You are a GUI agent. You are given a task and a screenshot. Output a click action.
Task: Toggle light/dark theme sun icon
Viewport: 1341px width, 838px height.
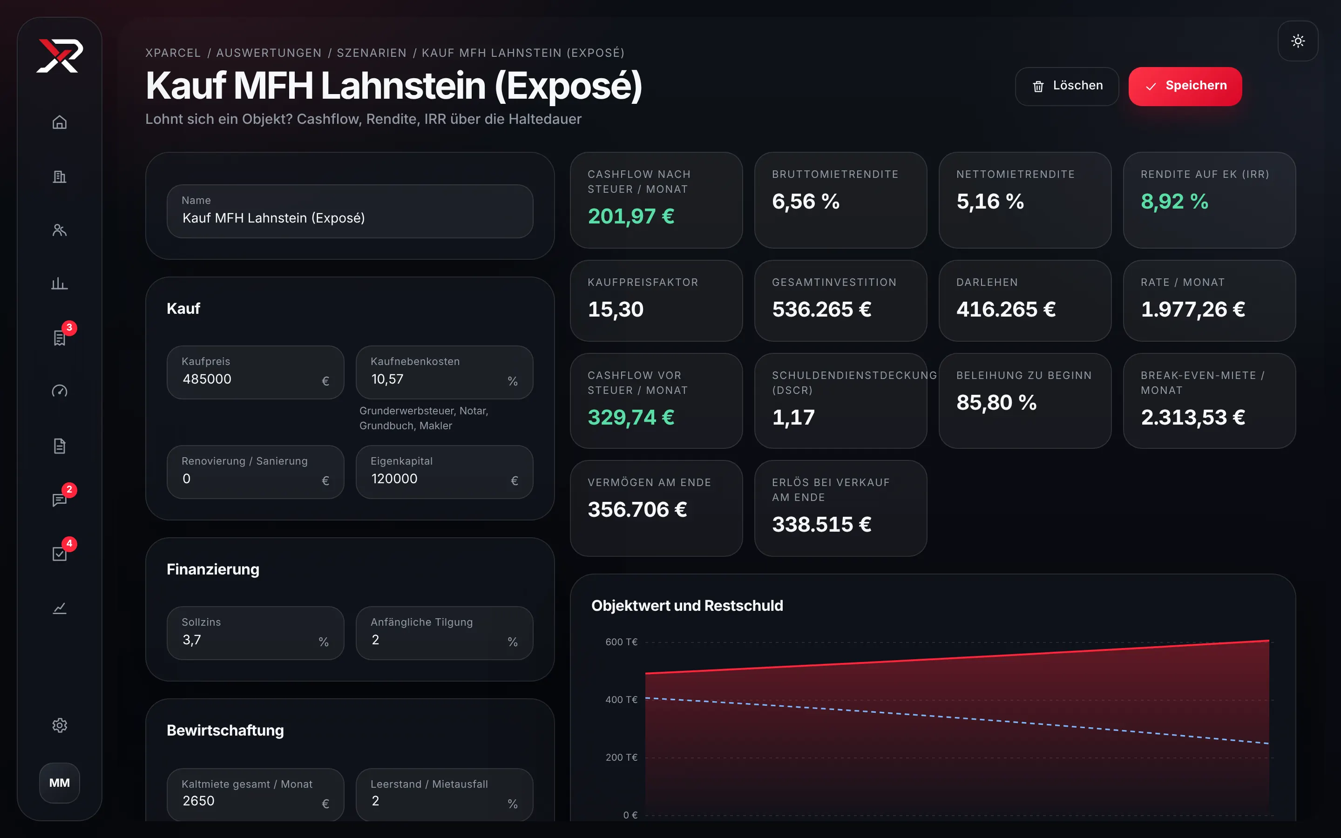coord(1298,41)
